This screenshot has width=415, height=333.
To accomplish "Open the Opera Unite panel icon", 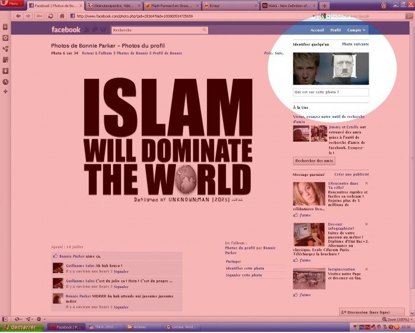I will click(5, 49).
